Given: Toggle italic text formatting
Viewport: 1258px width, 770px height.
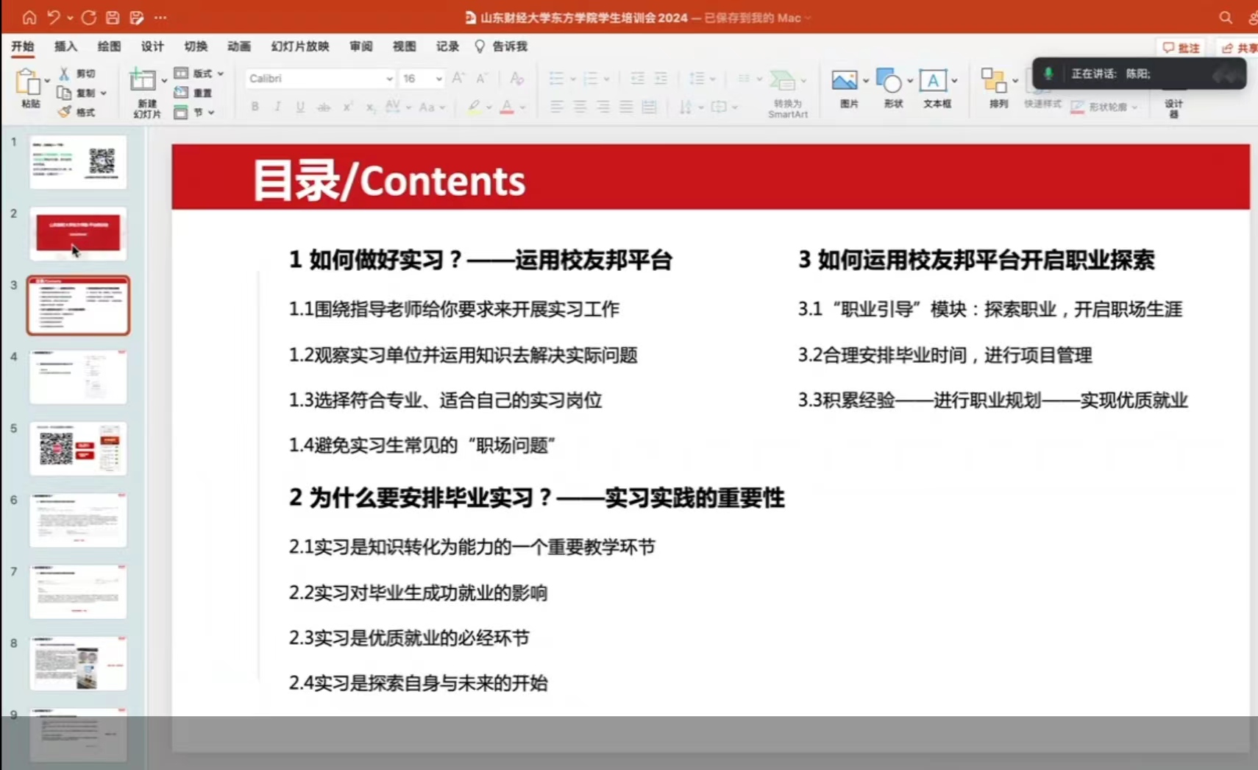Looking at the screenshot, I should (x=277, y=107).
